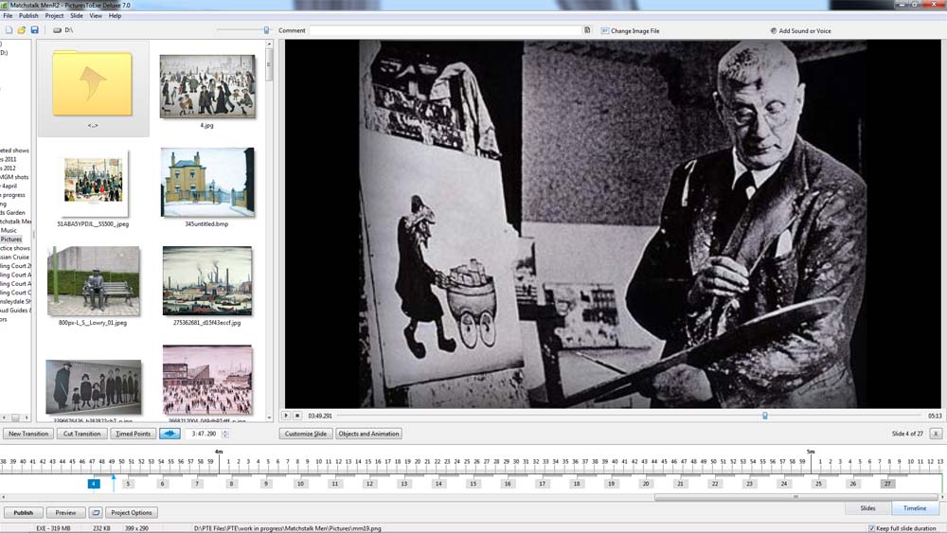Adjust the slide time spinner arrows

pos(224,434)
